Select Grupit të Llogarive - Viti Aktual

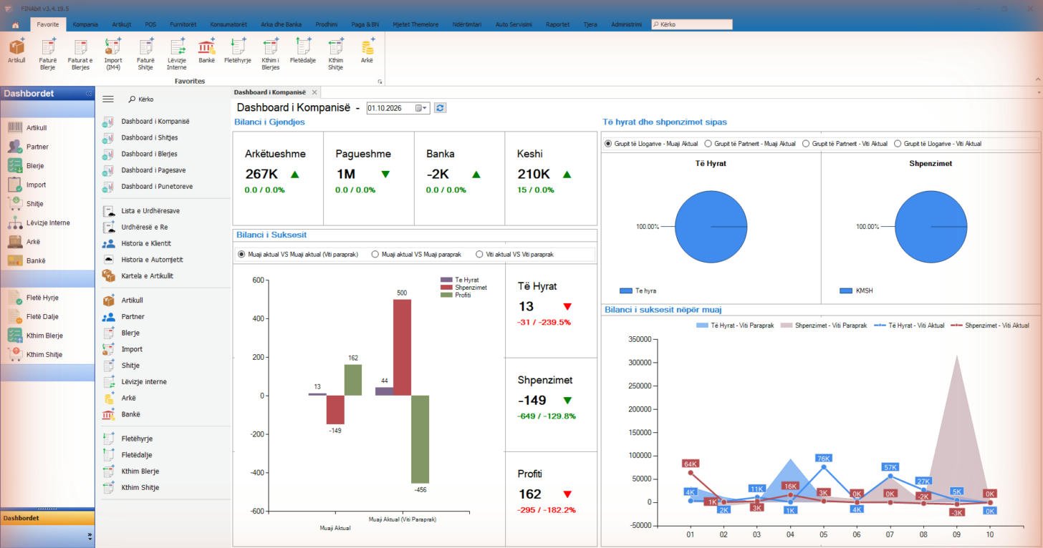(937, 144)
